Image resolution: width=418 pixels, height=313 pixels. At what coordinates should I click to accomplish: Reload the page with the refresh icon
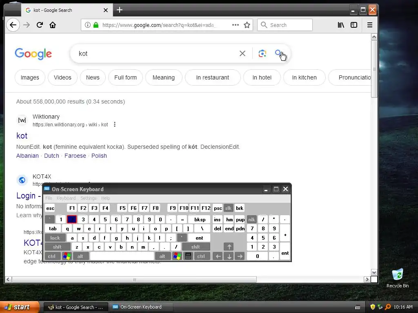40,25
